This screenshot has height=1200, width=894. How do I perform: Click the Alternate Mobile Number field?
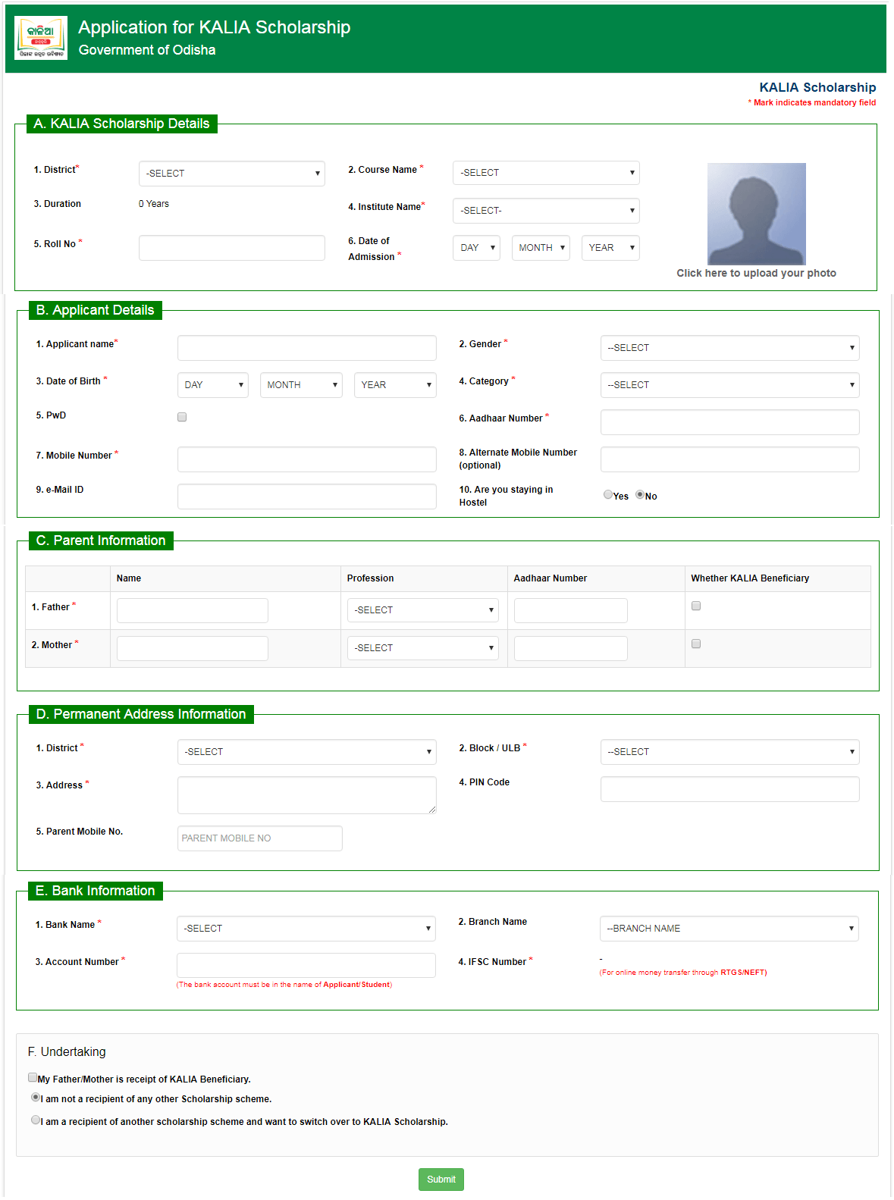[x=730, y=459]
